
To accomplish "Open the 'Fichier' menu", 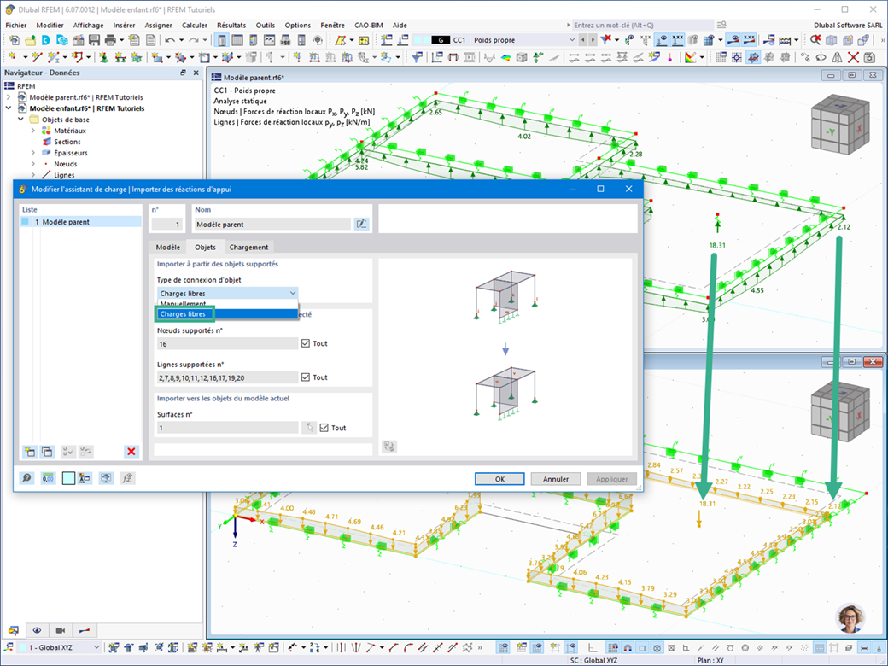I will click(16, 26).
